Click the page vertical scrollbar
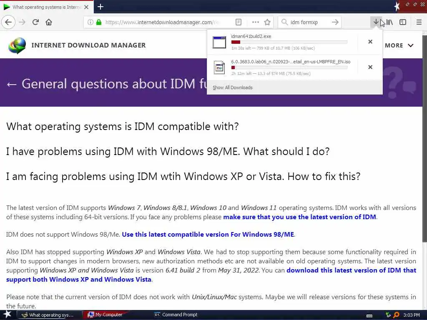Image resolution: width=427 pixels, height=320 pixels. [424, 138]
